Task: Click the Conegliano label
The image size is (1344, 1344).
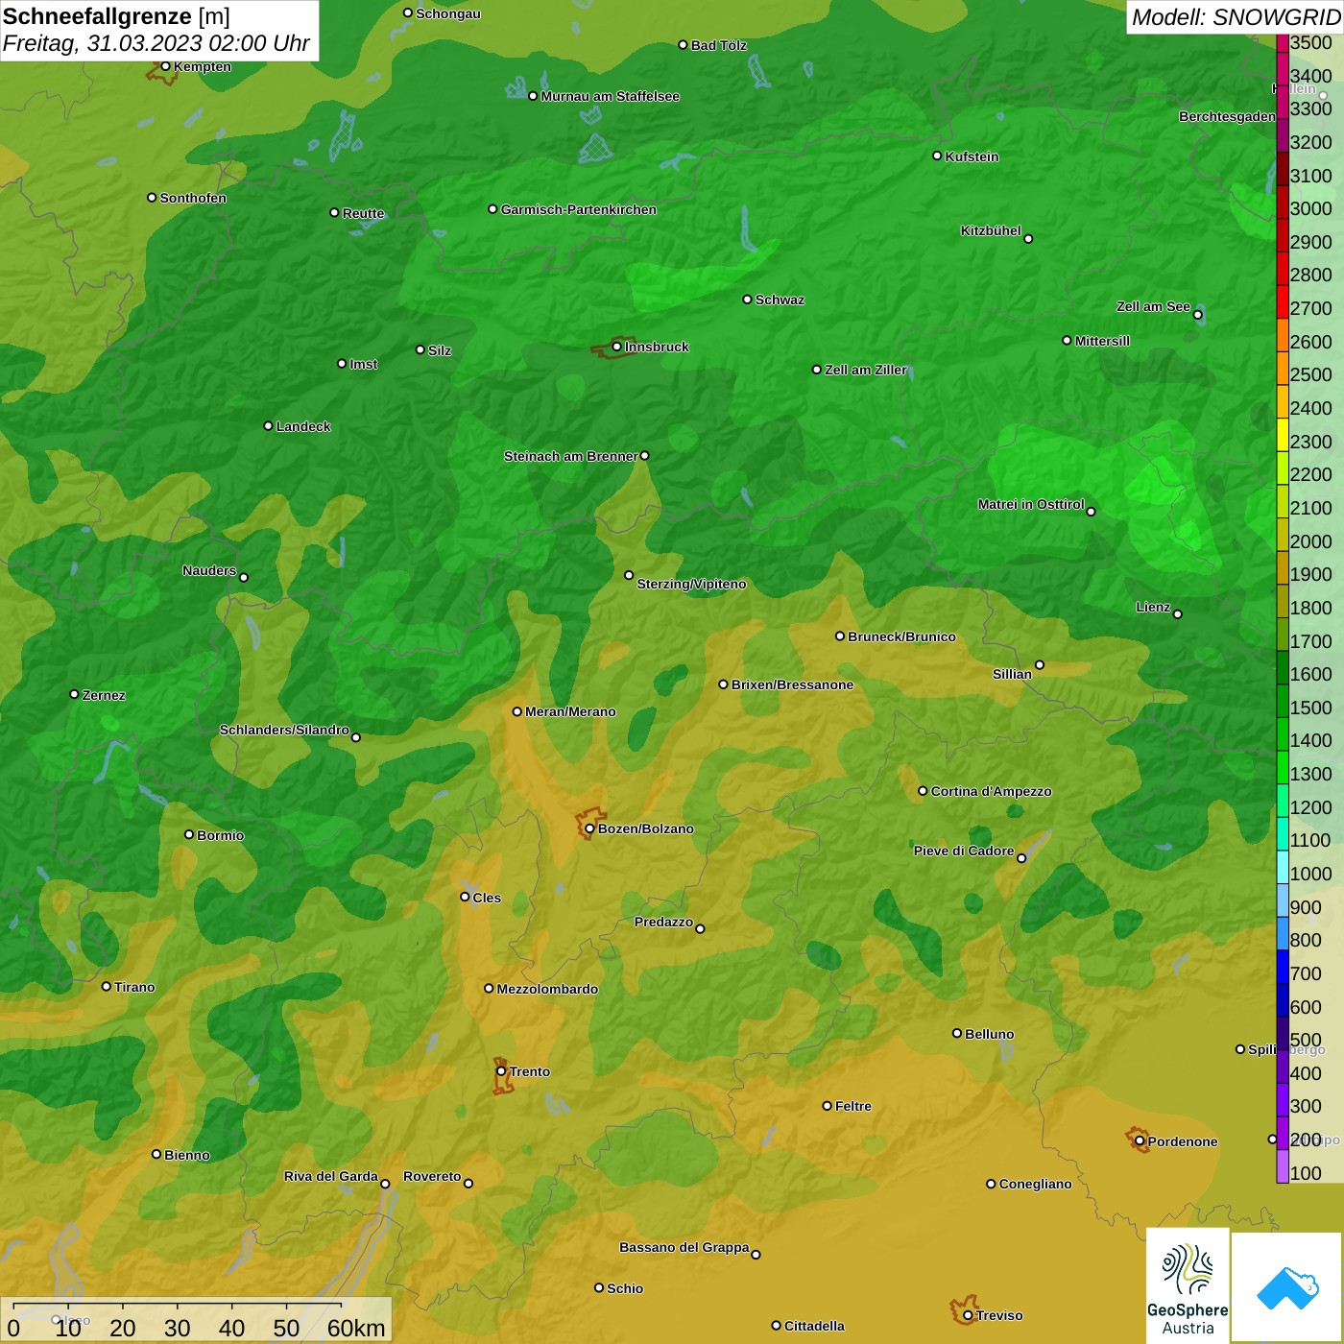Action: click(x=1035, y=1184)
